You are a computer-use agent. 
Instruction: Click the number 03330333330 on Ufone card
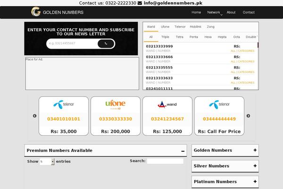pos(116,119)
